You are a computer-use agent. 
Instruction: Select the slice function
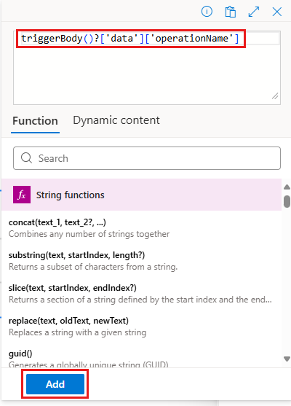pos(141,294)
